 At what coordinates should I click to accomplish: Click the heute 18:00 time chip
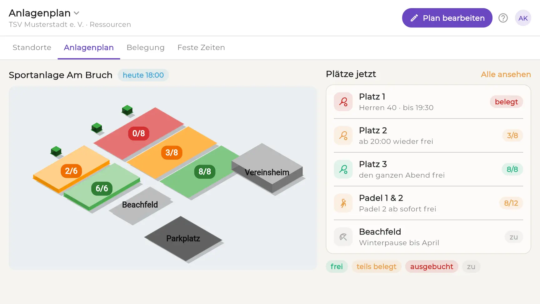click(x=143, y=75)
